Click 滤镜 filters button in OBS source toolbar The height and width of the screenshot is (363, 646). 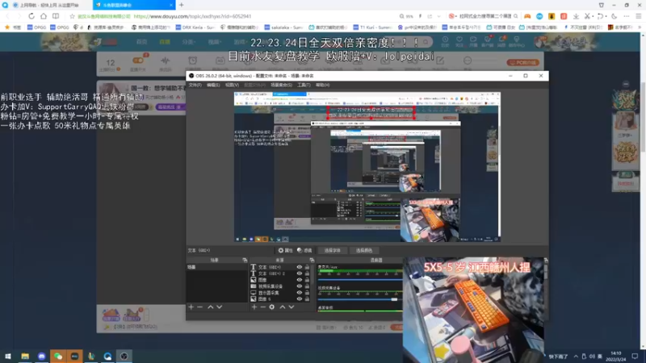point(304,250)
